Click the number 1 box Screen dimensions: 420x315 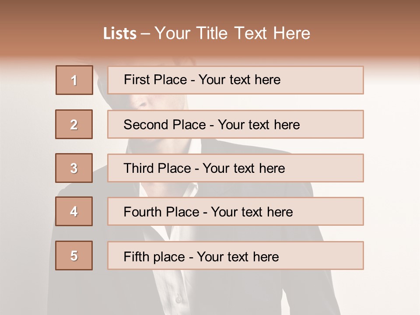(x=74, y=80)
